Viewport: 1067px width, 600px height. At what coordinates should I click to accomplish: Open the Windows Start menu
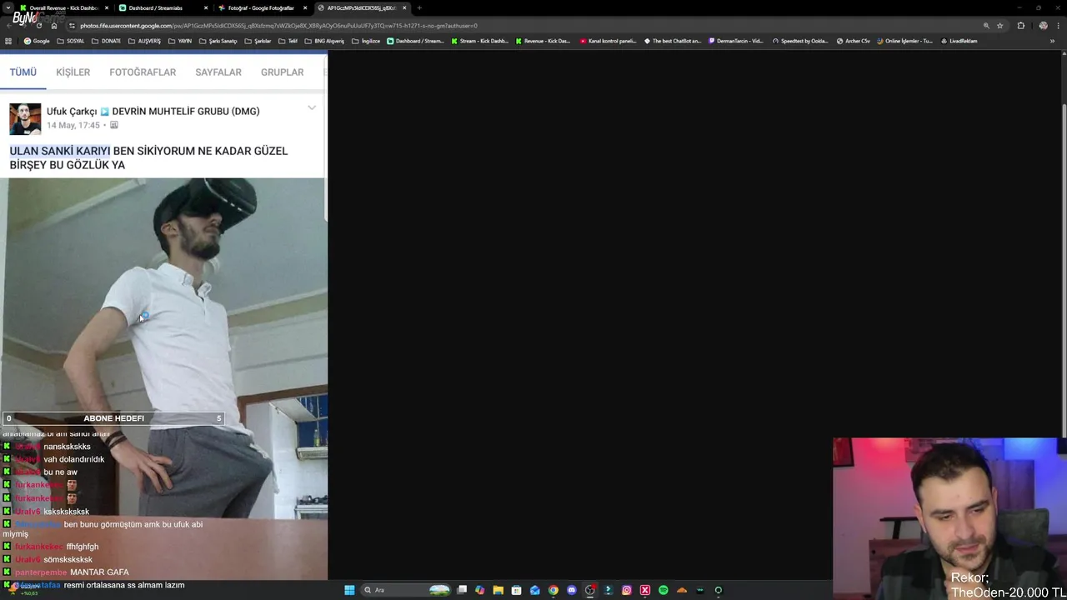point(349,590)
